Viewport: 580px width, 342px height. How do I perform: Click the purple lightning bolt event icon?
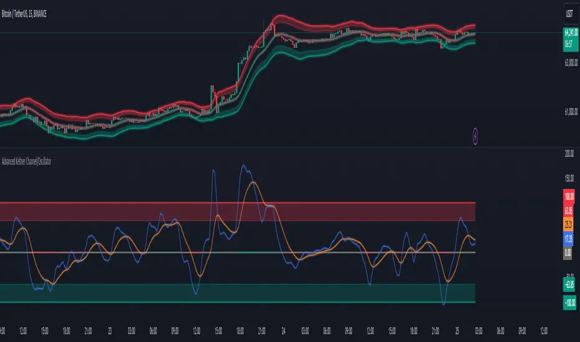point(475,136)
